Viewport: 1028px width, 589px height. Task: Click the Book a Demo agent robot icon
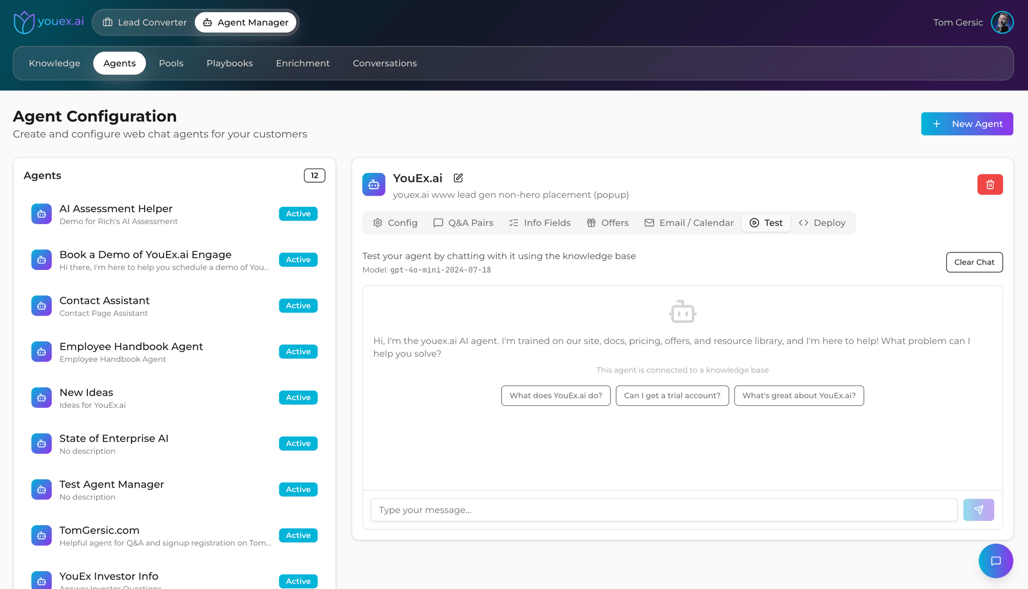[x=41, y=260]
